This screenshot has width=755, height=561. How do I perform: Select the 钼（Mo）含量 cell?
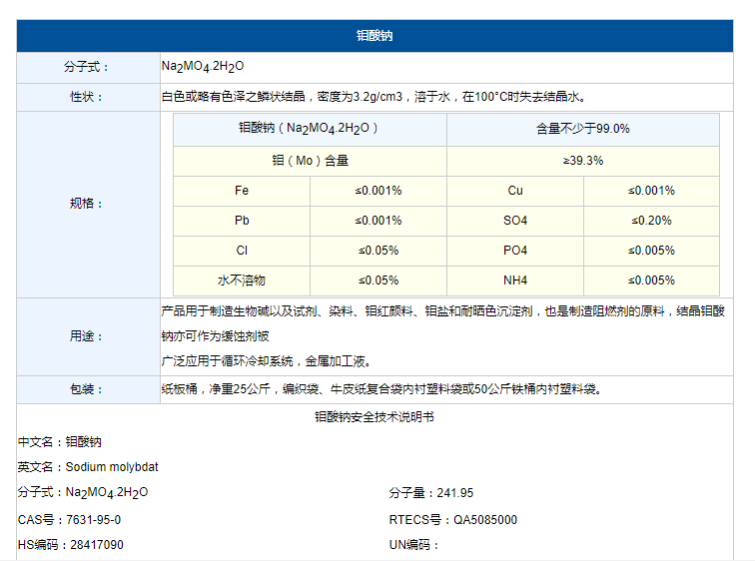(310, 160)
